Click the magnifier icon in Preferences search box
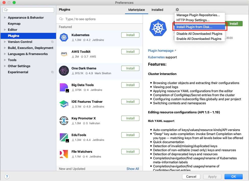Viewport: 249px width, 181px height. 6,10
